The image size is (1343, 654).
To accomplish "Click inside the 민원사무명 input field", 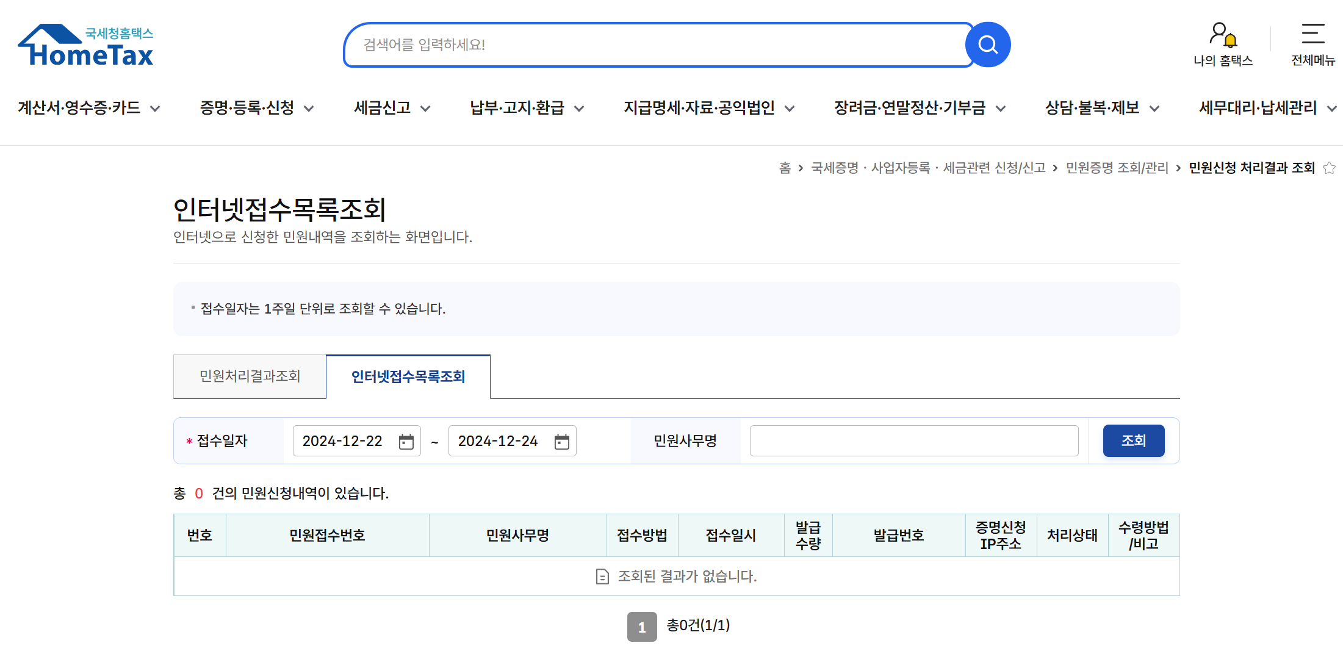I will [913, 440].
